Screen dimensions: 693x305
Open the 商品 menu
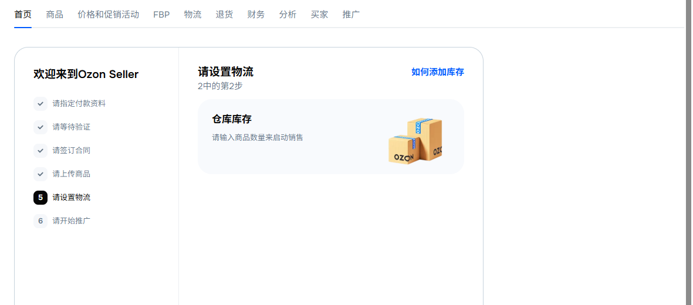(55, 15)
